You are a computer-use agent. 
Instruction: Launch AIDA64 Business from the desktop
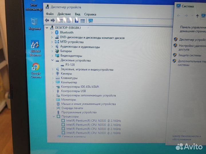pos(35,48)
